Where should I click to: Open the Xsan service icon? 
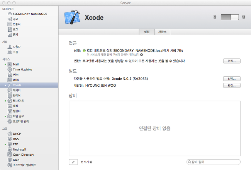10,160
